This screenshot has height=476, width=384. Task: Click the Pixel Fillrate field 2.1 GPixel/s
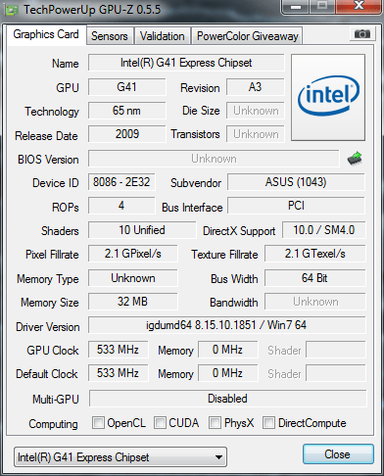pyautogui.click(x=132, y=254)
